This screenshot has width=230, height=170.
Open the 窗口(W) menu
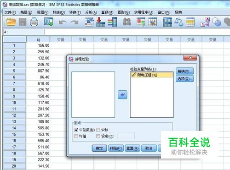pyautogui.click(x=164, y=12)
